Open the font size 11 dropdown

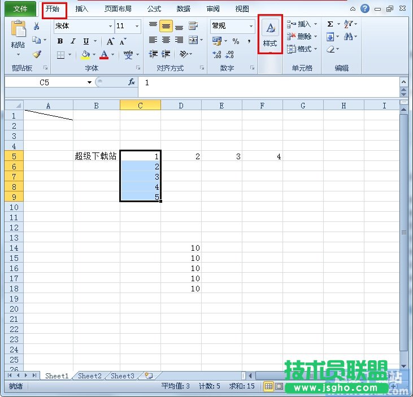point(137,26)
